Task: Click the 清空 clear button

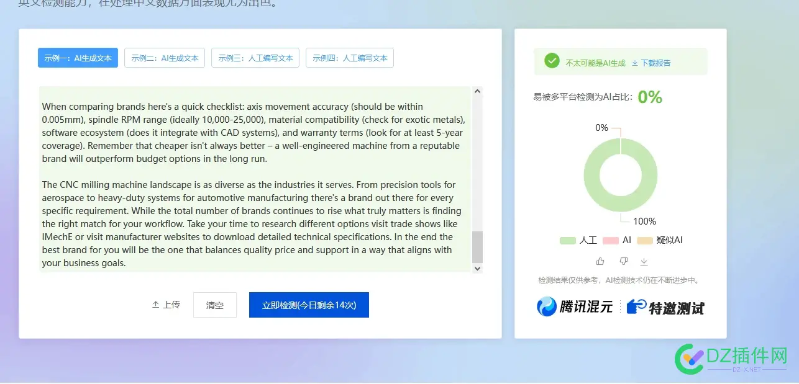Action: point(215,305)
